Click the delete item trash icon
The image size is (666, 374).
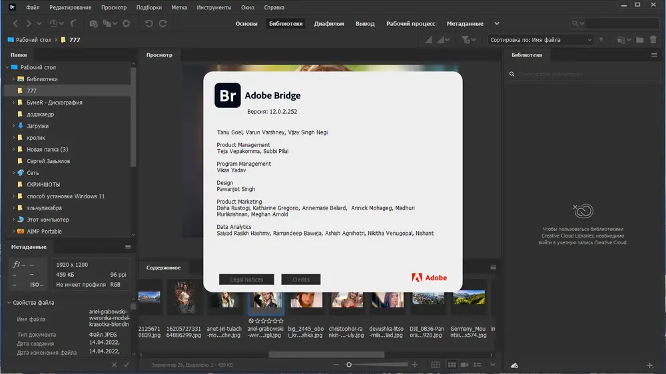[653, 39]
